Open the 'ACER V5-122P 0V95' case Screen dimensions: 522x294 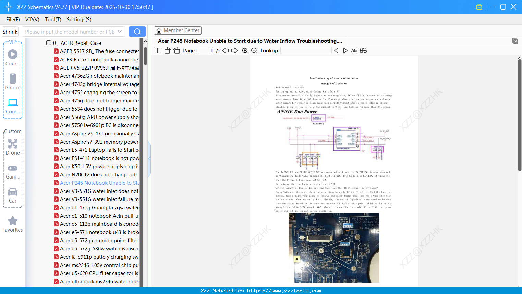(97, 68)
